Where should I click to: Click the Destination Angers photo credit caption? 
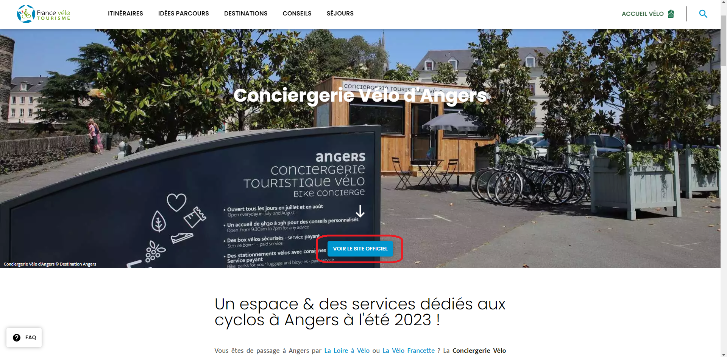pyautogui.click(x=50, y=264)
